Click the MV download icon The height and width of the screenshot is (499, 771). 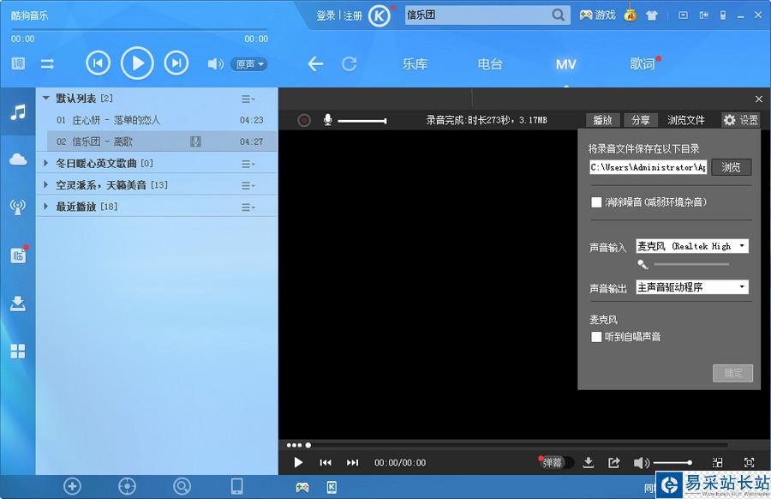pyautogui.click(x=588, y=462)
